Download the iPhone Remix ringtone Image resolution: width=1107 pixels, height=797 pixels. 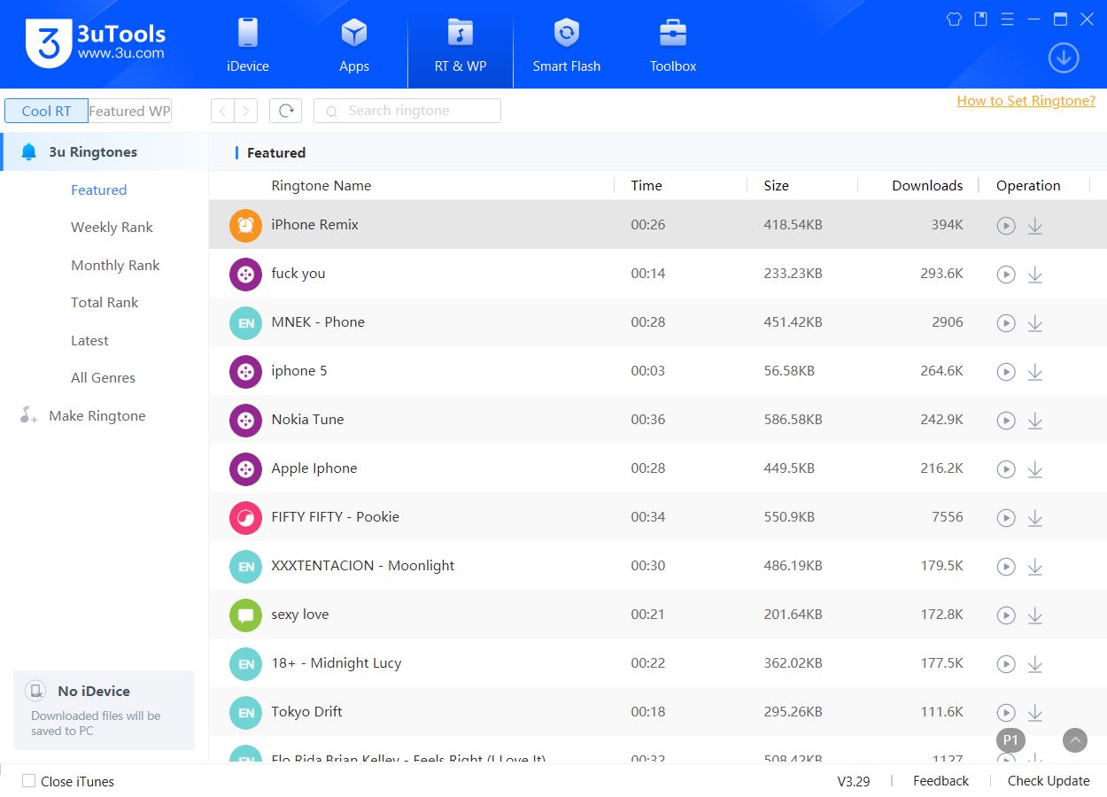[x=1035, y=226]
